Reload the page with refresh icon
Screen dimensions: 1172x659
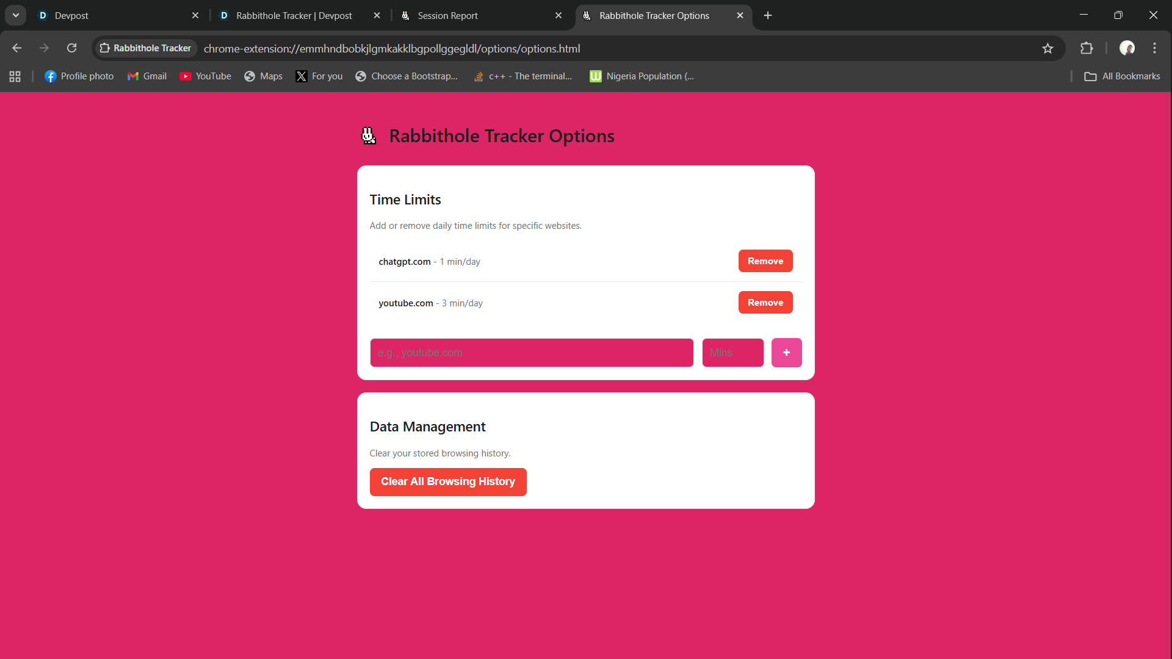point(71,48)
